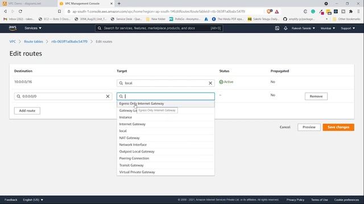Open VPC breadcrumb link
Viewport: 364px width, 204px height.
(13, 41)
